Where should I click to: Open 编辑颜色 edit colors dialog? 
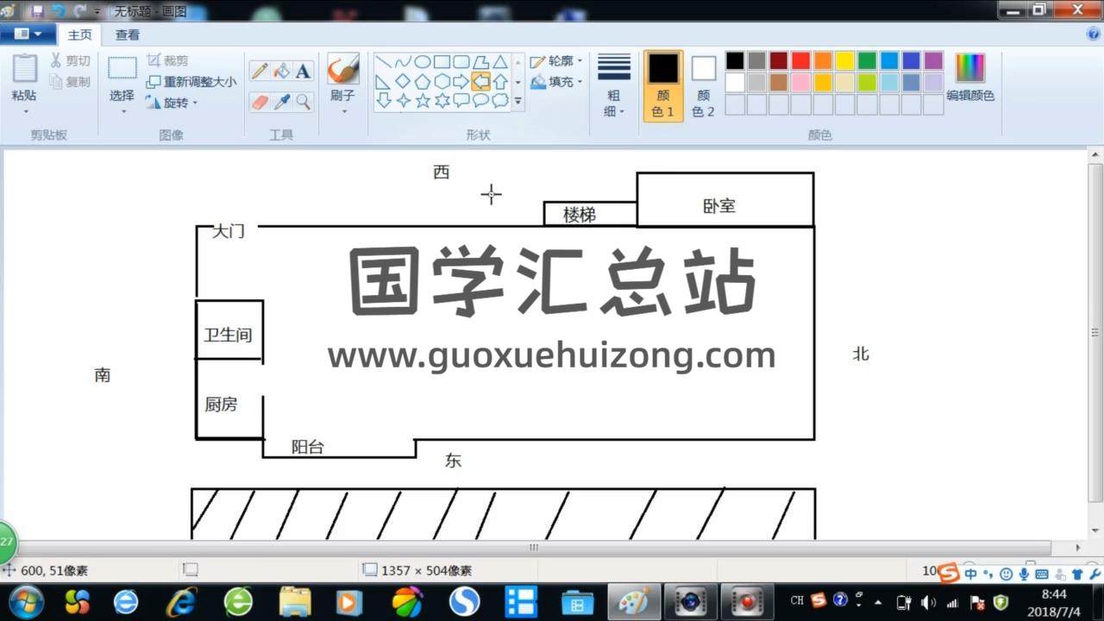coord(970,78)
